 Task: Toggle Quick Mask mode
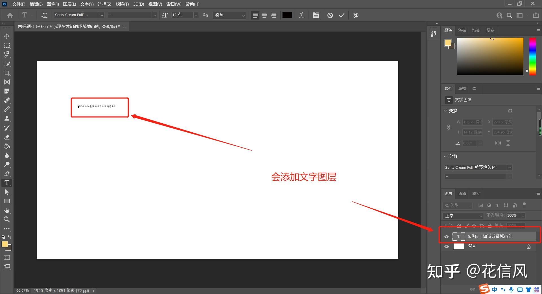(7, 258)
